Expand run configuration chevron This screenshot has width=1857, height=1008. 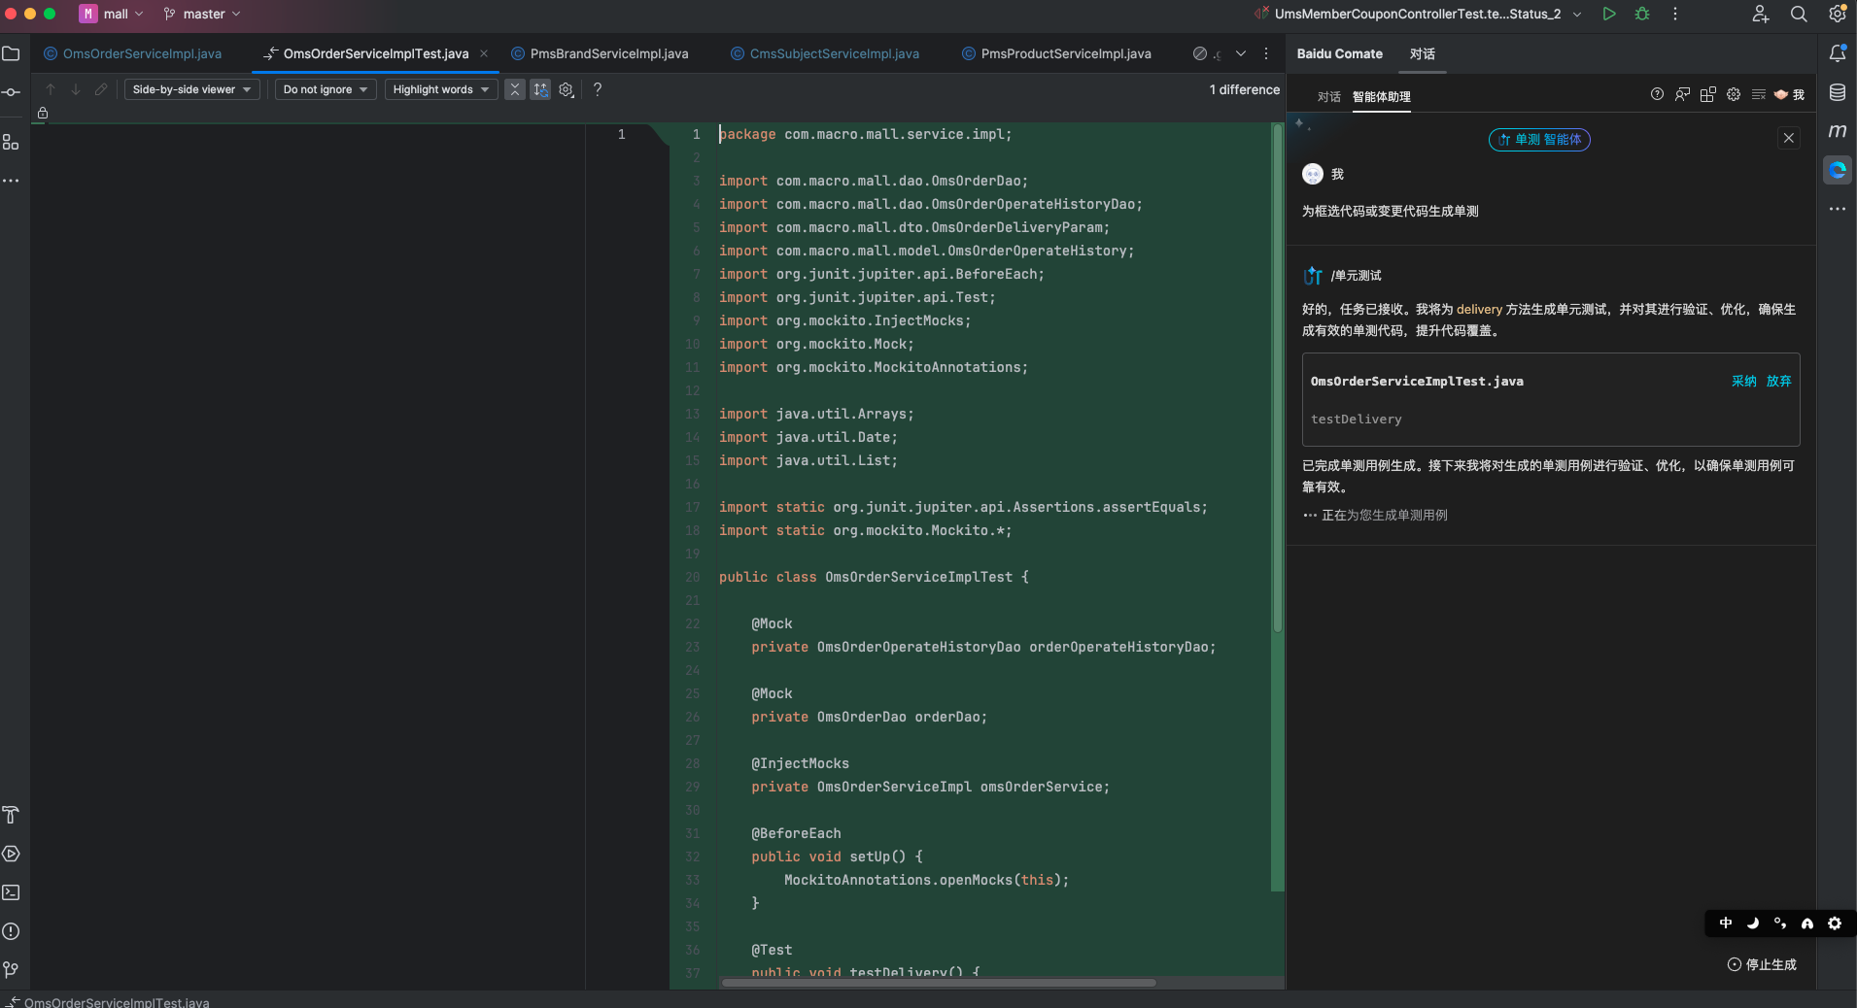point(1577,14)
